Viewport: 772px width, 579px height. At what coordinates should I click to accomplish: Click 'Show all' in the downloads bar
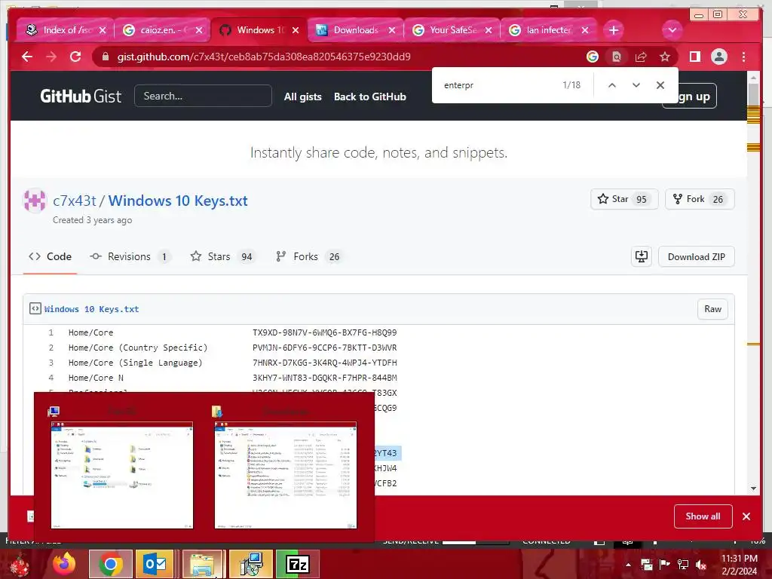(x=703, y=516)
